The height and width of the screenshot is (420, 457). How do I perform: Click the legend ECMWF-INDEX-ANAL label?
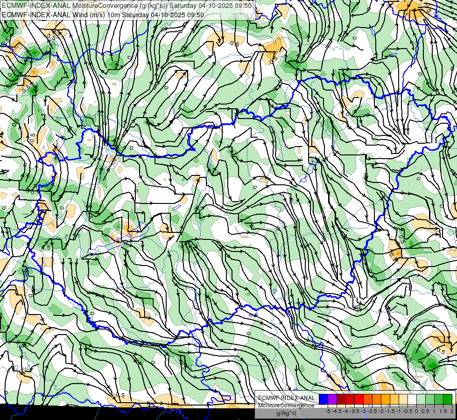coord(286,398)
